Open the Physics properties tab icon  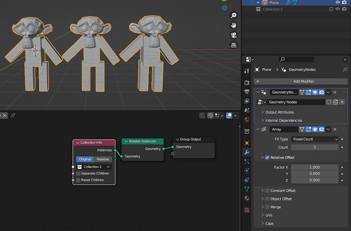point(247,171)
